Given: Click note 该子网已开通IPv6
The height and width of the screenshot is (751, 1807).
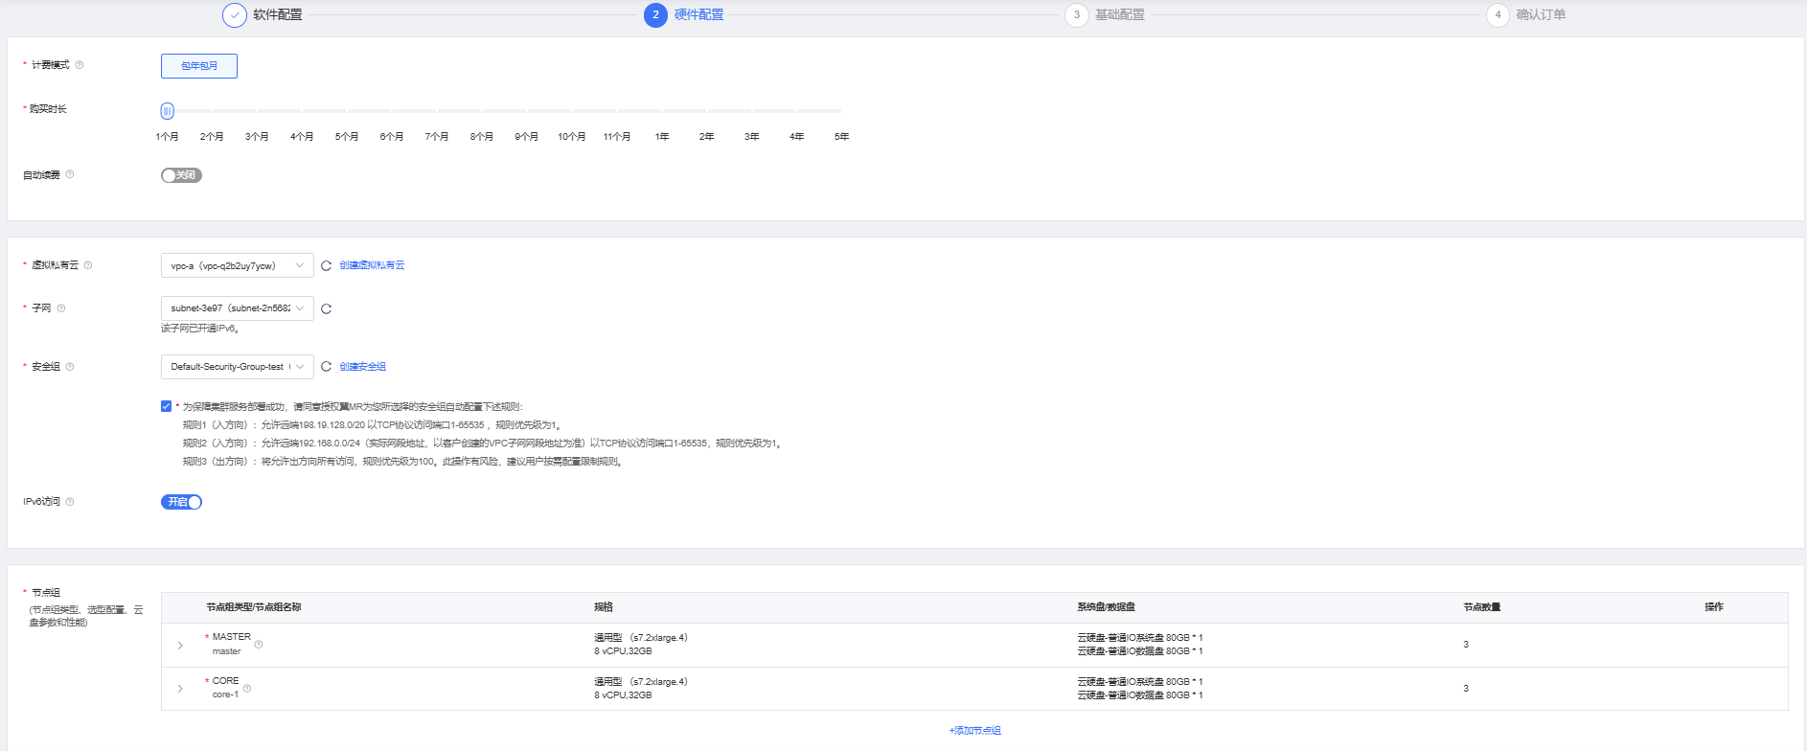Looking at the screenshot, I should click(200, 329).
